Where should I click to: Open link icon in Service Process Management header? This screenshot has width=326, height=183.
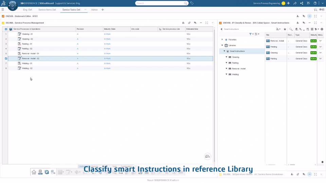(x=189, y=23)
